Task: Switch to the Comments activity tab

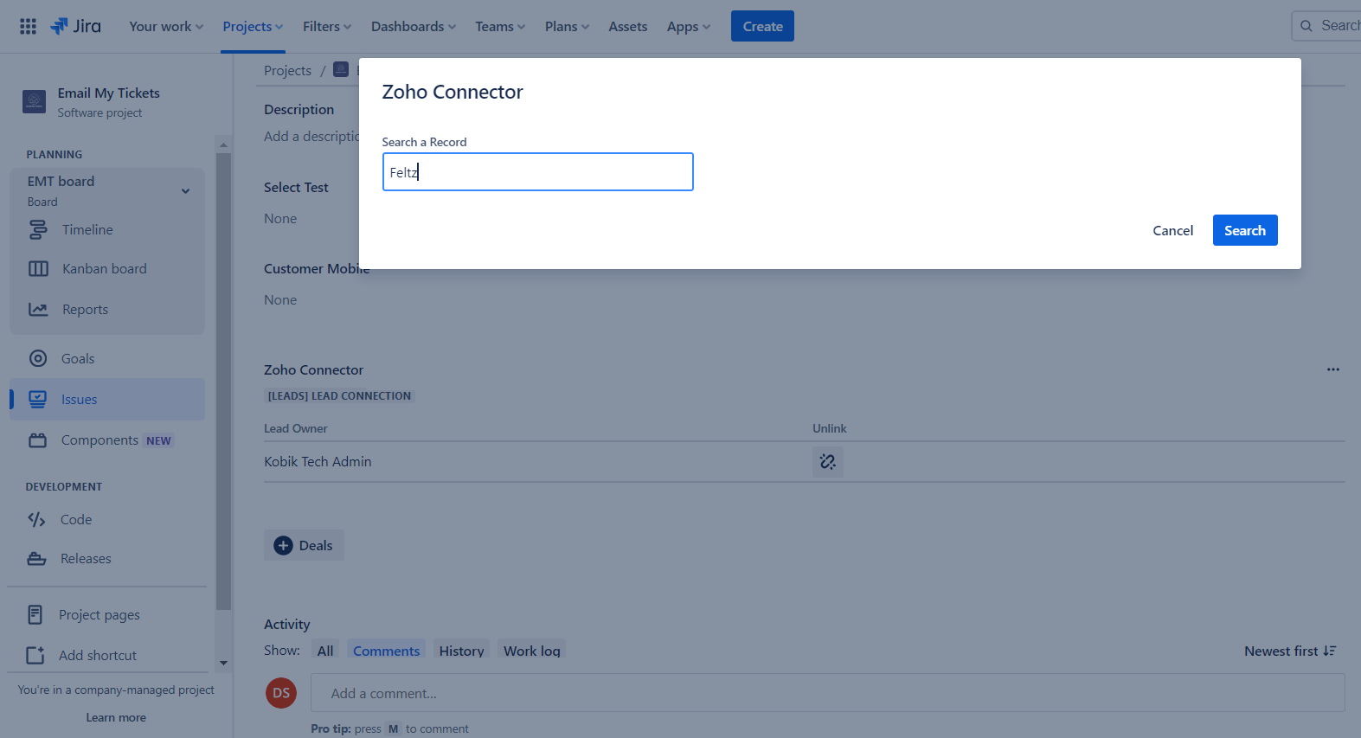Action: [386, 651]
